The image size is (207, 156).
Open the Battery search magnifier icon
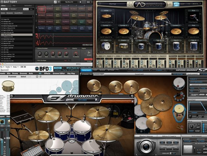pyautogui.click(x=55, y=2)
